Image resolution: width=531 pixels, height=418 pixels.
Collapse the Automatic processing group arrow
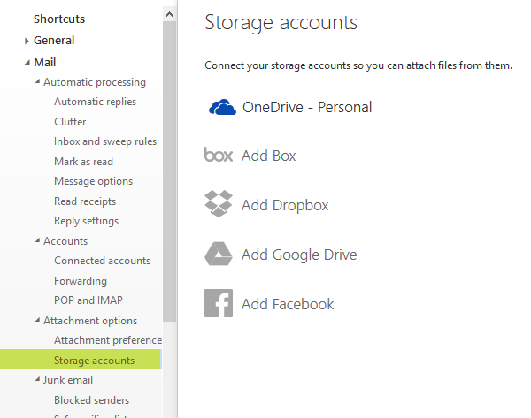37,81
